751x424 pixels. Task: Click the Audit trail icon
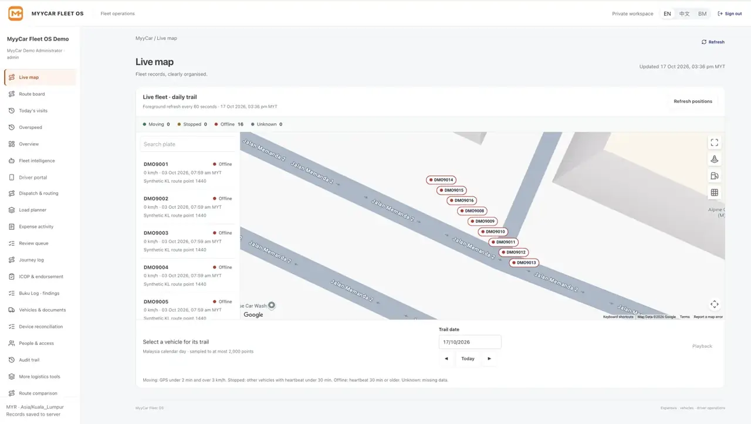pyautogui.click(x=12, y=360)
